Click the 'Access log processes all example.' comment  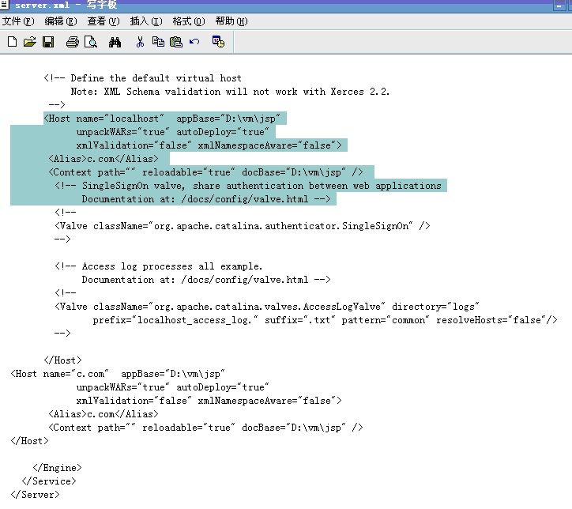pos(158,266)
